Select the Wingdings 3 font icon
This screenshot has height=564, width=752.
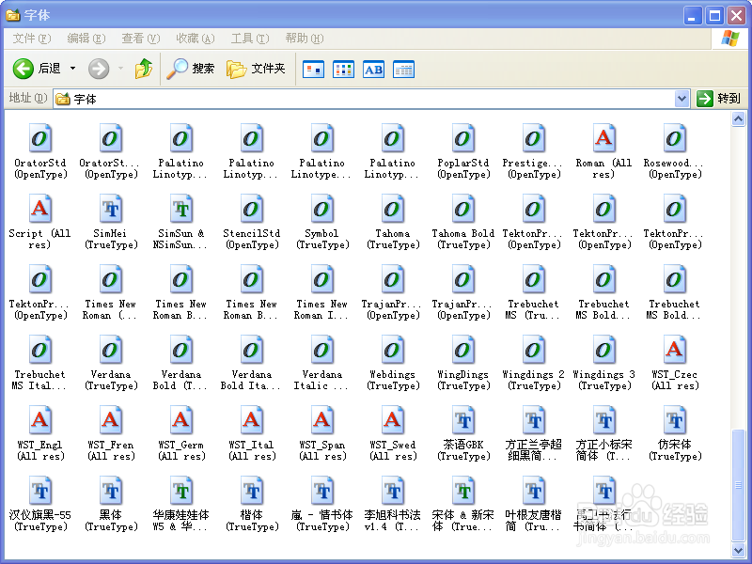[603, 351]
